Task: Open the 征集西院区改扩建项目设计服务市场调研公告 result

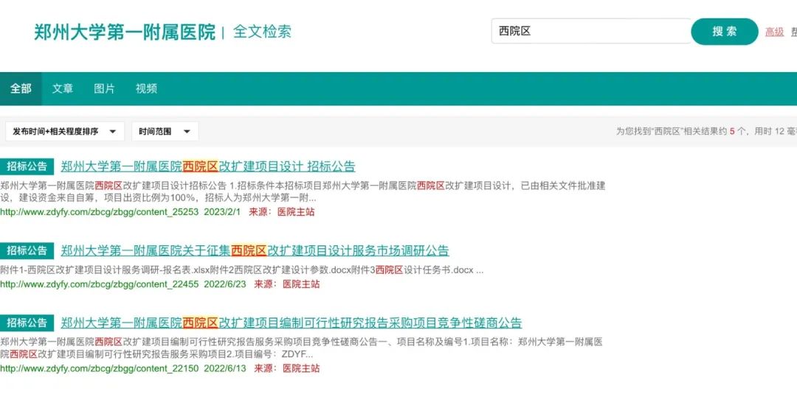Action: [x=255, y=250]
